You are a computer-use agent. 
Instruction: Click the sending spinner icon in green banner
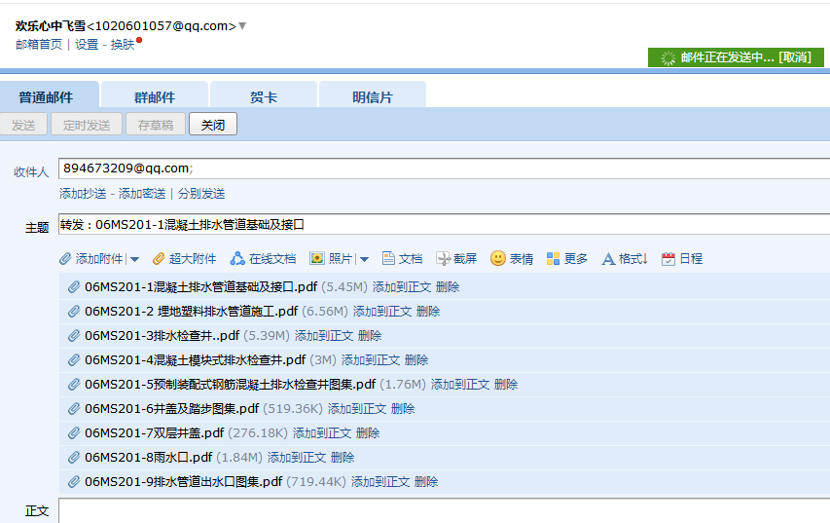point(668,57)
